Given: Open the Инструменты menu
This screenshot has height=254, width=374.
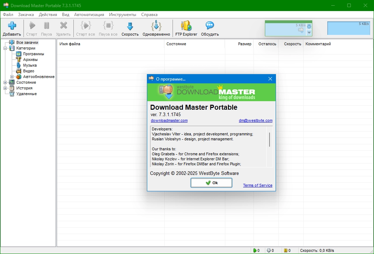Looking at the screenshot, I should pyautogui.click(x=123, y=15).
